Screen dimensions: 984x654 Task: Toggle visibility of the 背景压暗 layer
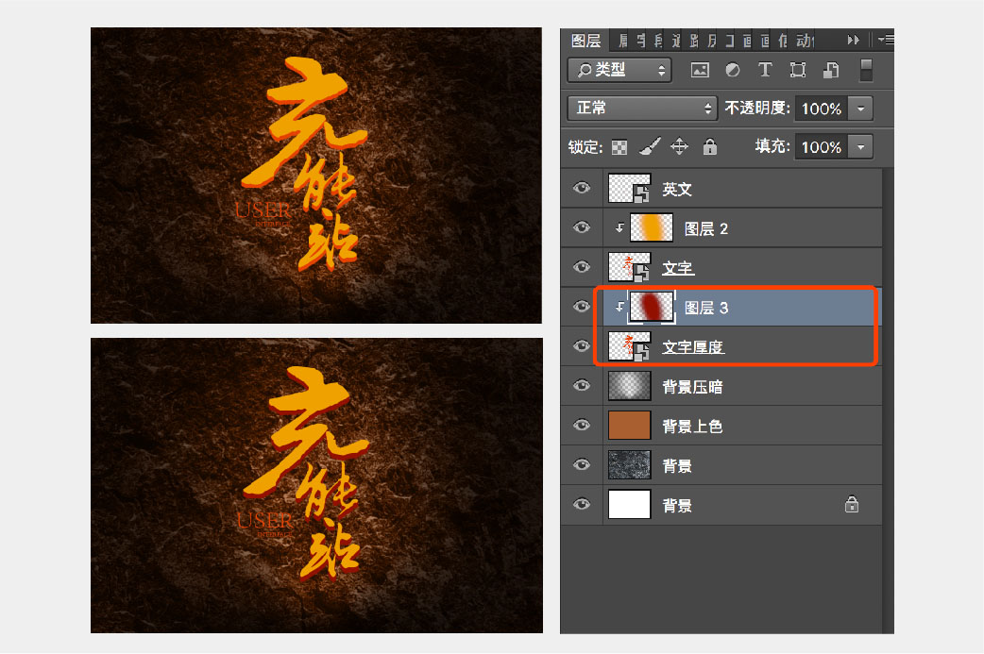point(581,385)
